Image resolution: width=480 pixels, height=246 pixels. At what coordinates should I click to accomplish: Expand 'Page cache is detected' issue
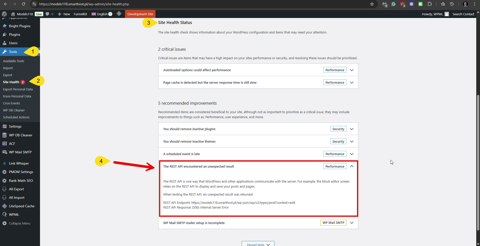pyautogui.click(x=258, y=82)
